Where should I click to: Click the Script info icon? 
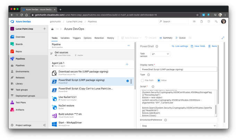point(153,87)
